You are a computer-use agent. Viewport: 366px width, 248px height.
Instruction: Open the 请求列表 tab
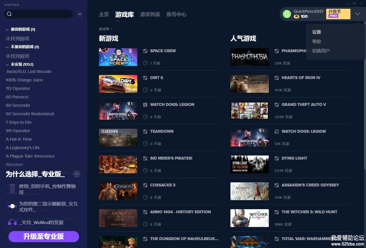[x=150, y=14]
